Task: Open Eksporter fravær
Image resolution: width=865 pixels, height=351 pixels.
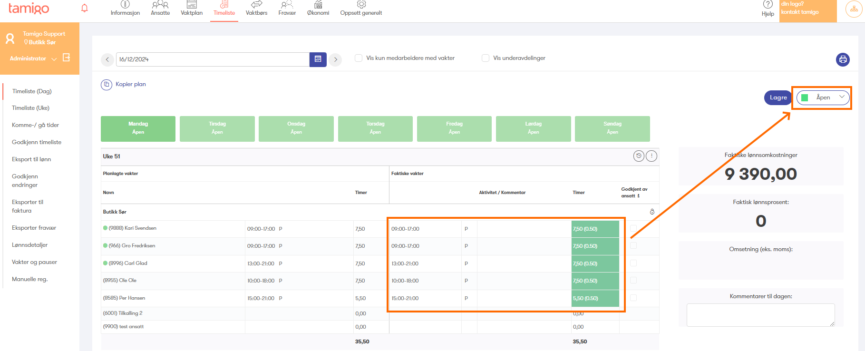Action: pyautogui.click(x=34, y=228)
